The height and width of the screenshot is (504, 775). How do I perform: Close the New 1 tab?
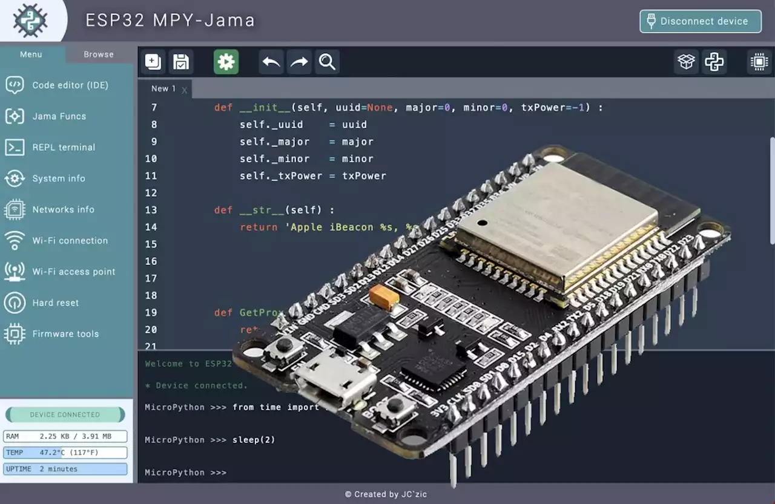click(x=185, y=91)
